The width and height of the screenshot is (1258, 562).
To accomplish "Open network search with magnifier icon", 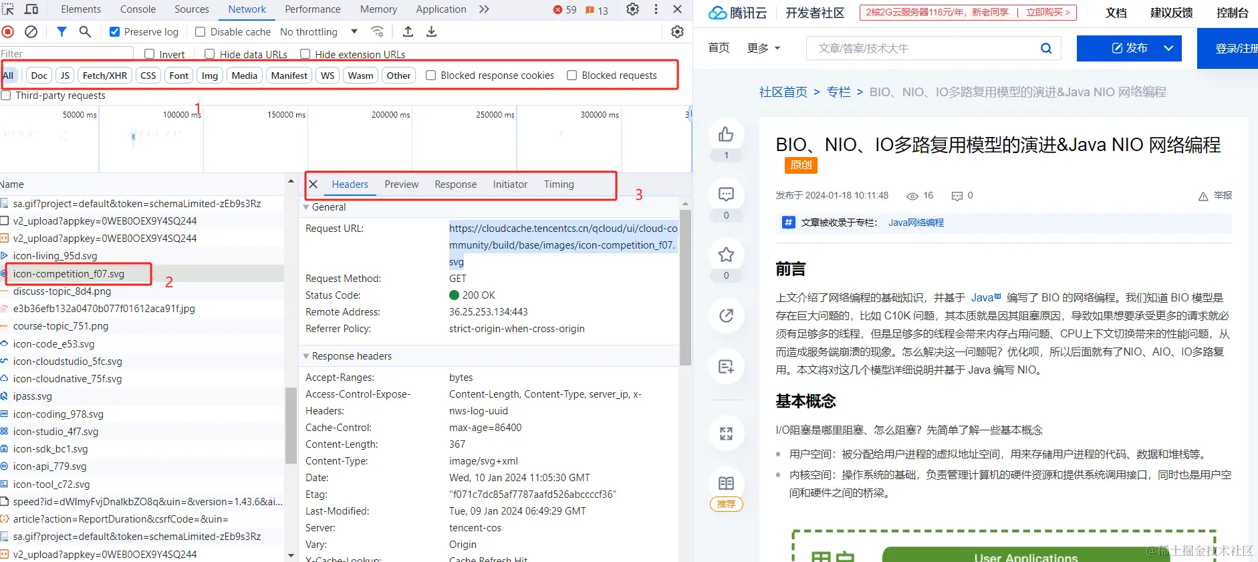I will 85,31.
